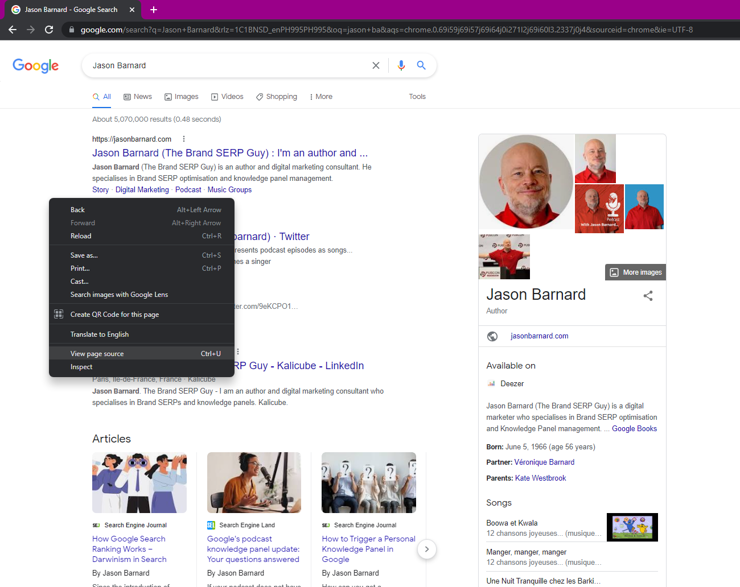Click the Boowa et Kwala album thumbnail
This screenshot has width=740, height=587.
(632, 527)
